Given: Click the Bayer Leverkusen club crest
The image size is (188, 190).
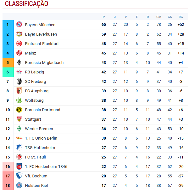Looking at the screenshot, I should [19, 34].
